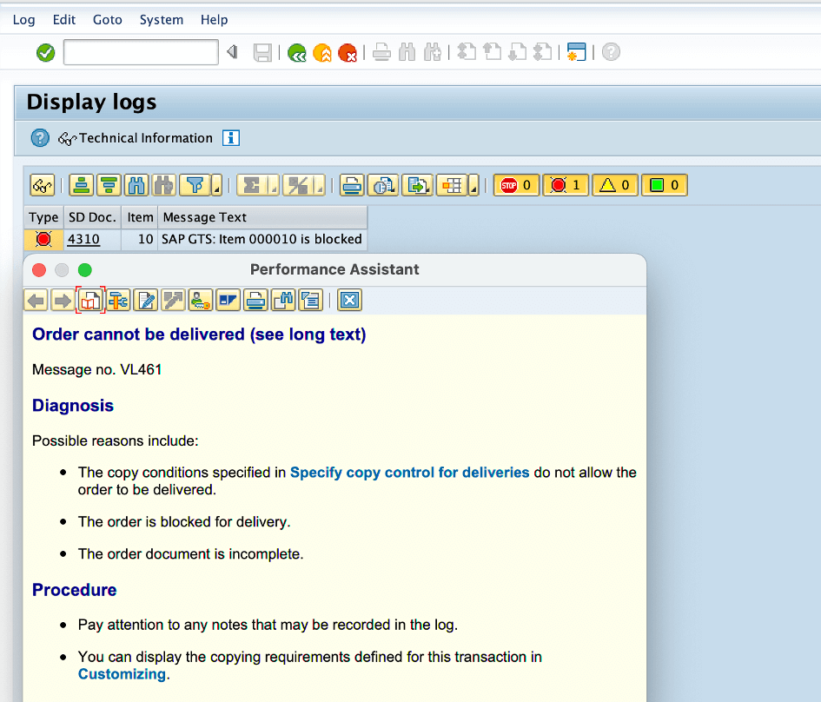Open the layout dropdown arrow

473,185
